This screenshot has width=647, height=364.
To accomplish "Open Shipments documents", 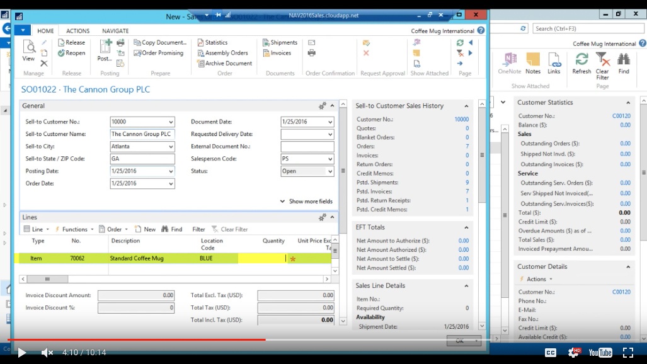I will pyautogui.click(x=280, y=42).
